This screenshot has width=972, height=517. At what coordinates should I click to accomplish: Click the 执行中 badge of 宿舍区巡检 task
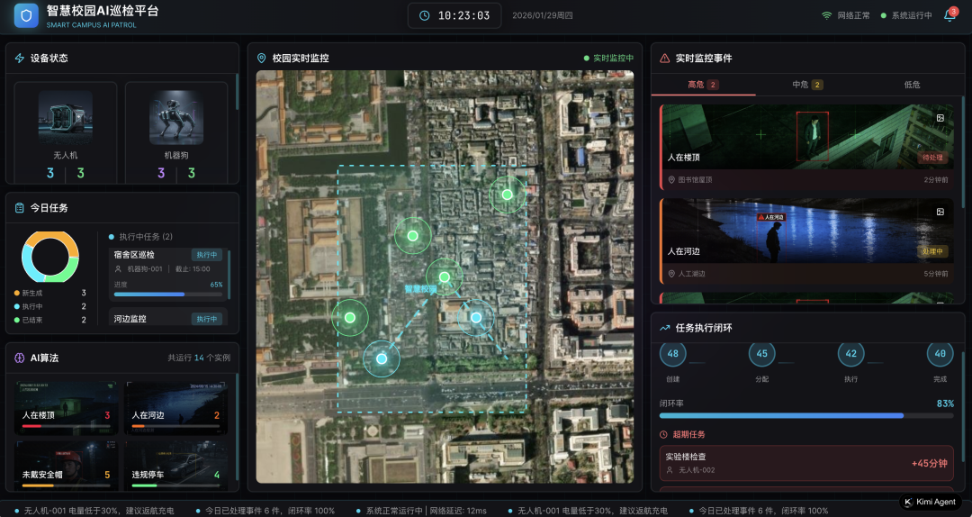(206, 255)
